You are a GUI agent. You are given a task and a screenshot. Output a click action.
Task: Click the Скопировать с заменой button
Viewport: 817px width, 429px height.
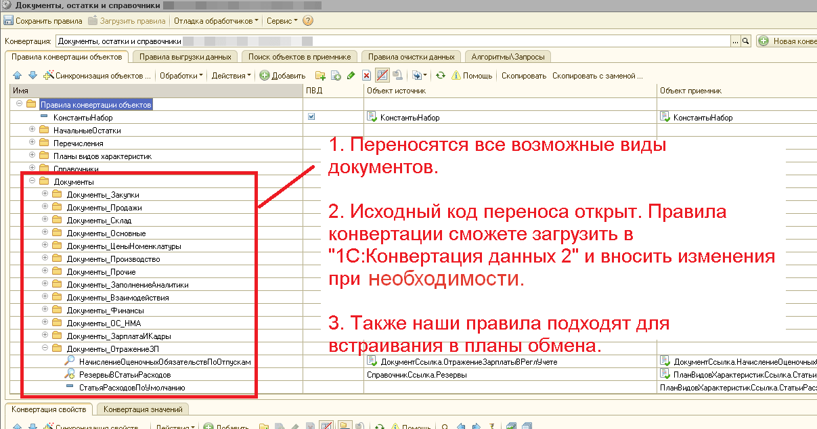[x=597, y=76]
